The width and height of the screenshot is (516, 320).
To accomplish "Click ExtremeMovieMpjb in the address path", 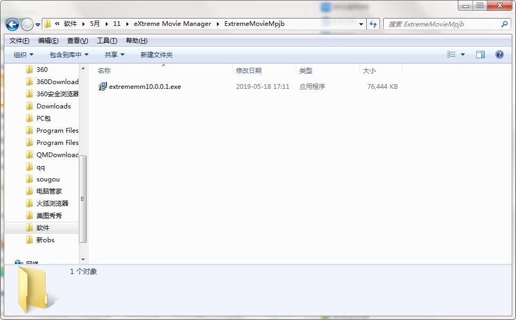I will point(255,24).
